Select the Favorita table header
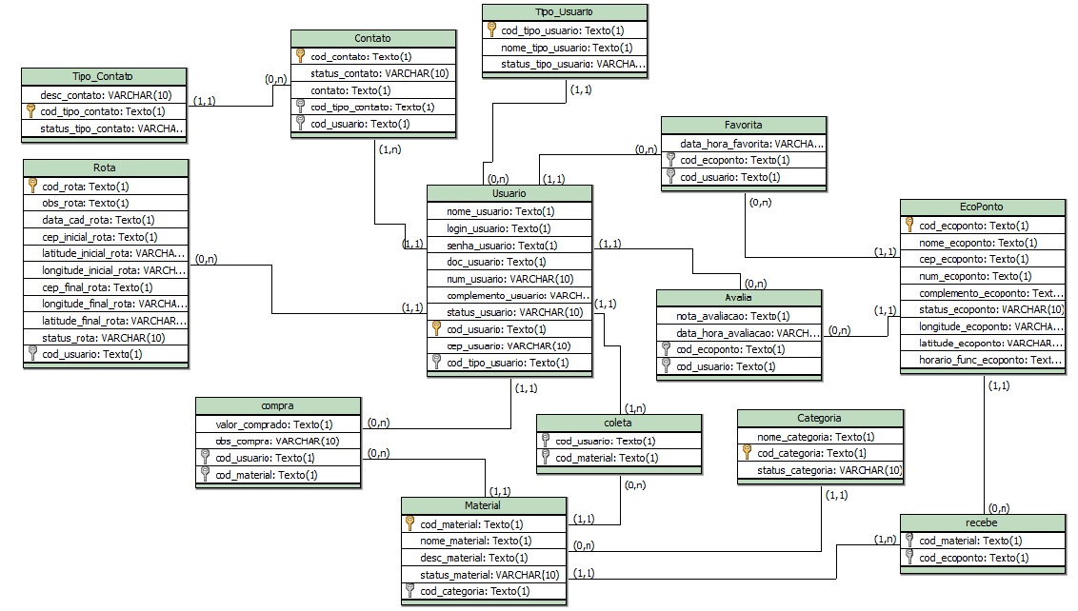1078x611 pixels. coord(744,125)
